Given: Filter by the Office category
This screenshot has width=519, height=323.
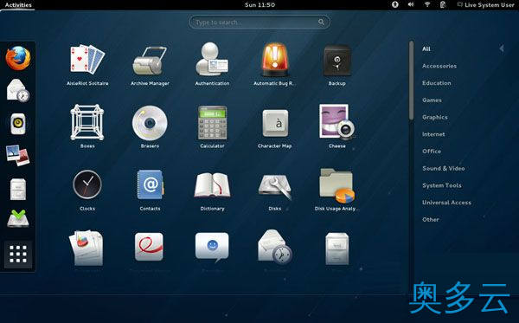Looking at the screenshot, I should point(432,151).
